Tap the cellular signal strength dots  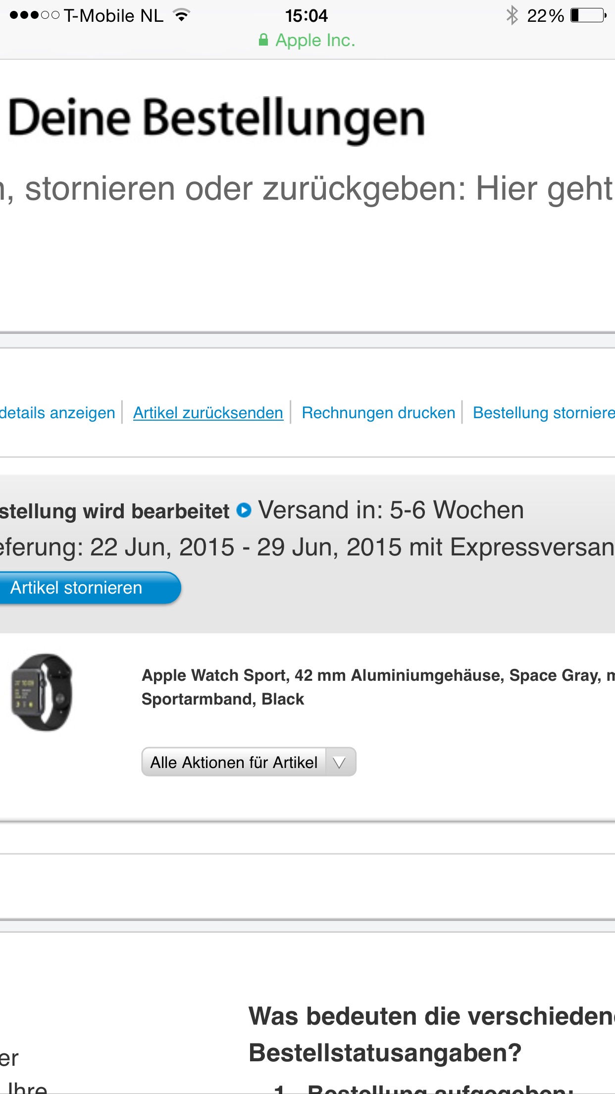point(35,15)
